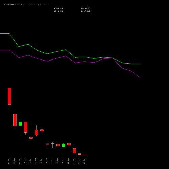Click the close value C: 0.15
Screen dimensions: 169x169
(x=58, y=9)
